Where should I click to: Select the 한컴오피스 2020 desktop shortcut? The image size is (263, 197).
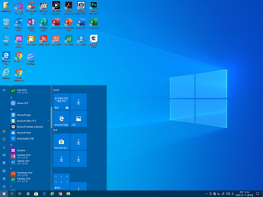click(94, 41)
